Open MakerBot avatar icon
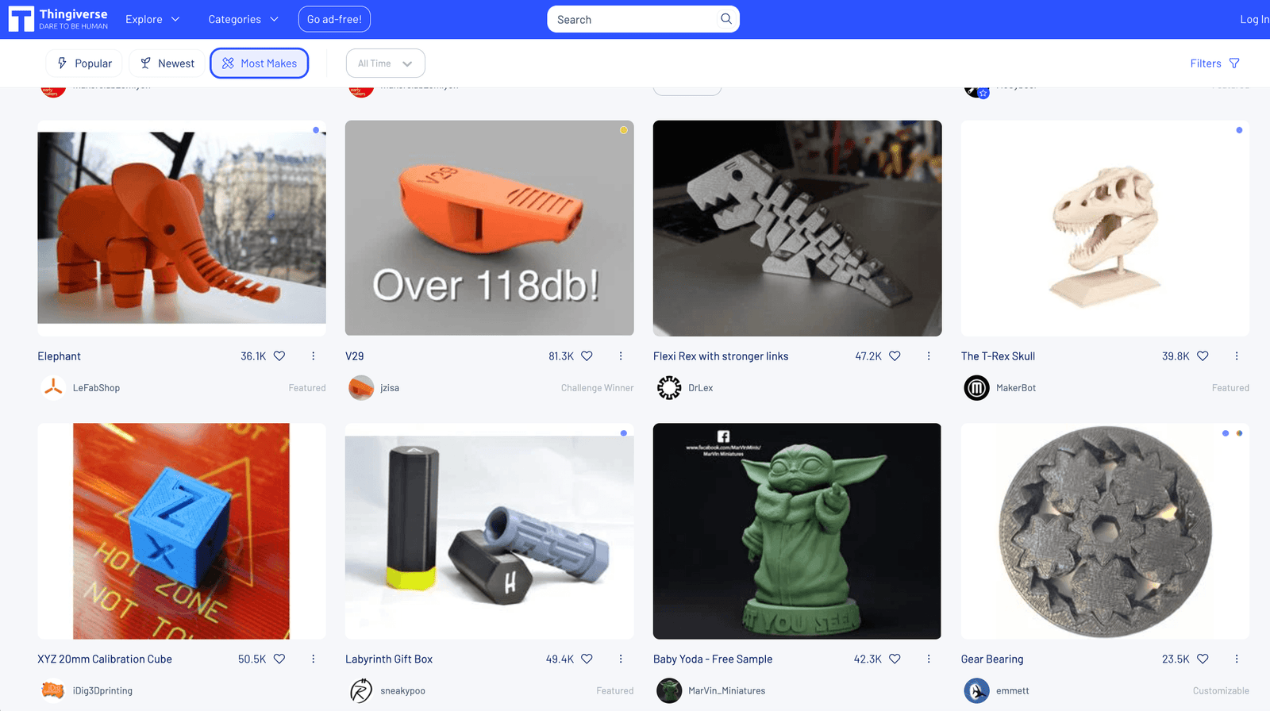This screenshot has height=711, width=1270. (976, 388)
